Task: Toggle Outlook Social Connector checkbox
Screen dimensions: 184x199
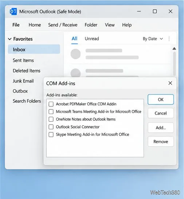Action: click(x=51, y=127)
